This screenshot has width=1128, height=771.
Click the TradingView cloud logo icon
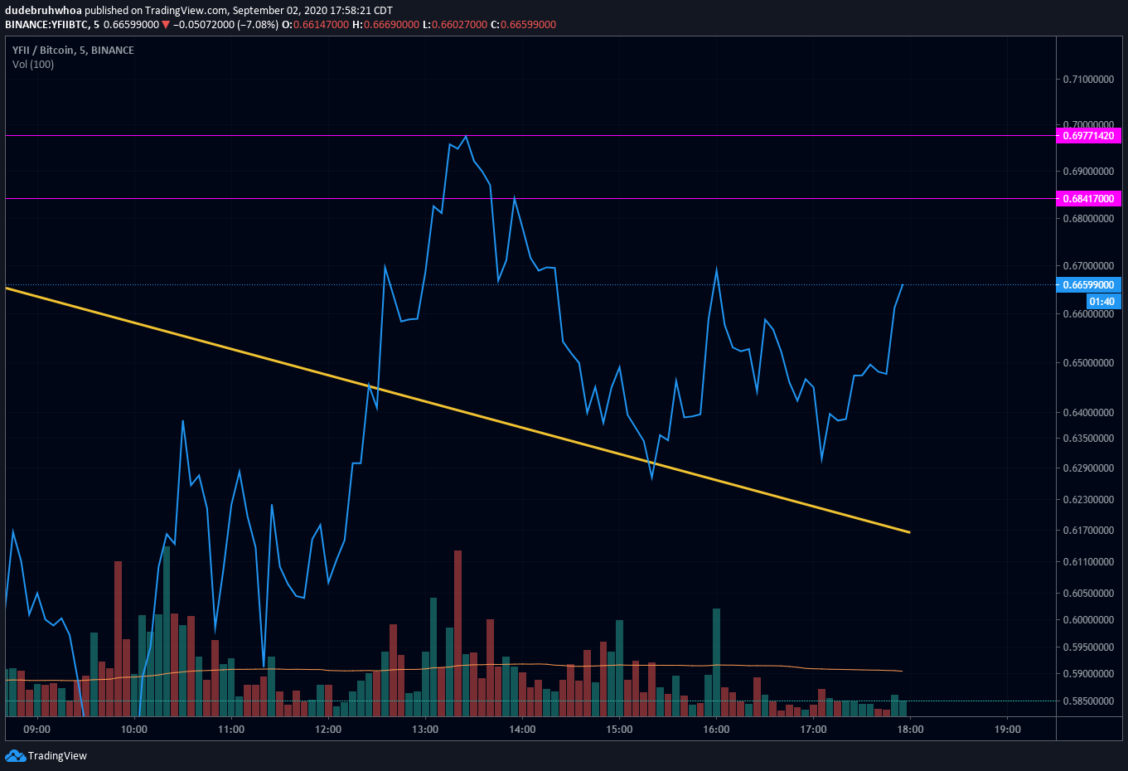(15, 755)
